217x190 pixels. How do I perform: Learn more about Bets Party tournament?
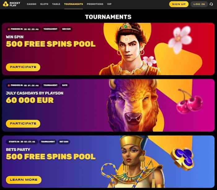[x=24, y=180]
